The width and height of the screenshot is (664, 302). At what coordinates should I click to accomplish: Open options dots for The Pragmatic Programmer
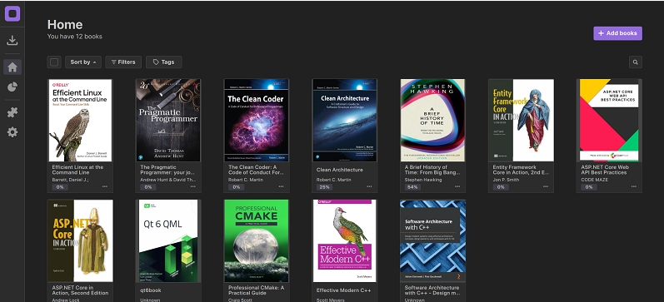(x=193, y=186)
